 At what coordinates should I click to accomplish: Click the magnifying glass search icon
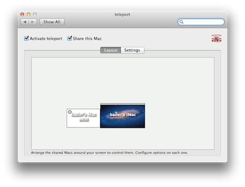(181, 22)
